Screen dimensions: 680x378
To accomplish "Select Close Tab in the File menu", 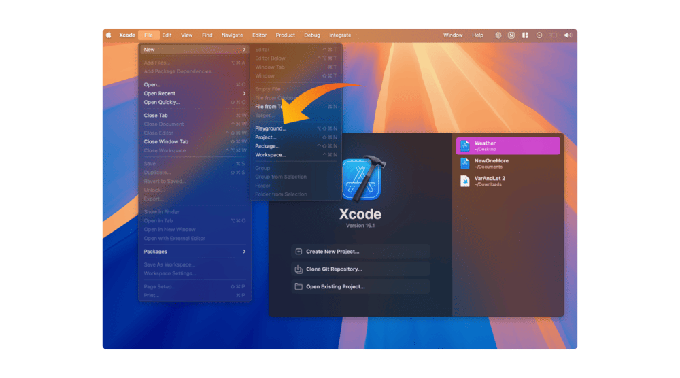I will (194, 116).
